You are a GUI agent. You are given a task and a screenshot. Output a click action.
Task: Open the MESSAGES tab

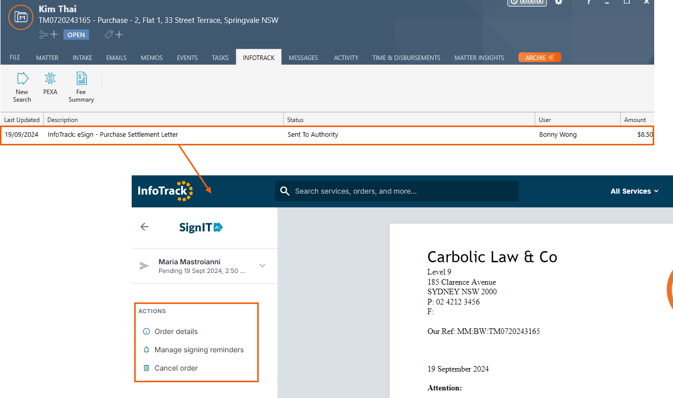303,57
